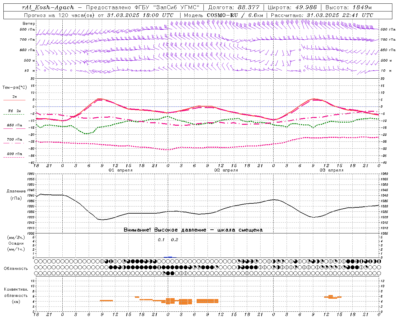The height and width of the screenshot is (317, 397).
Task: Click the 500 гПа temperature legend entry
Action: [14, 154]
